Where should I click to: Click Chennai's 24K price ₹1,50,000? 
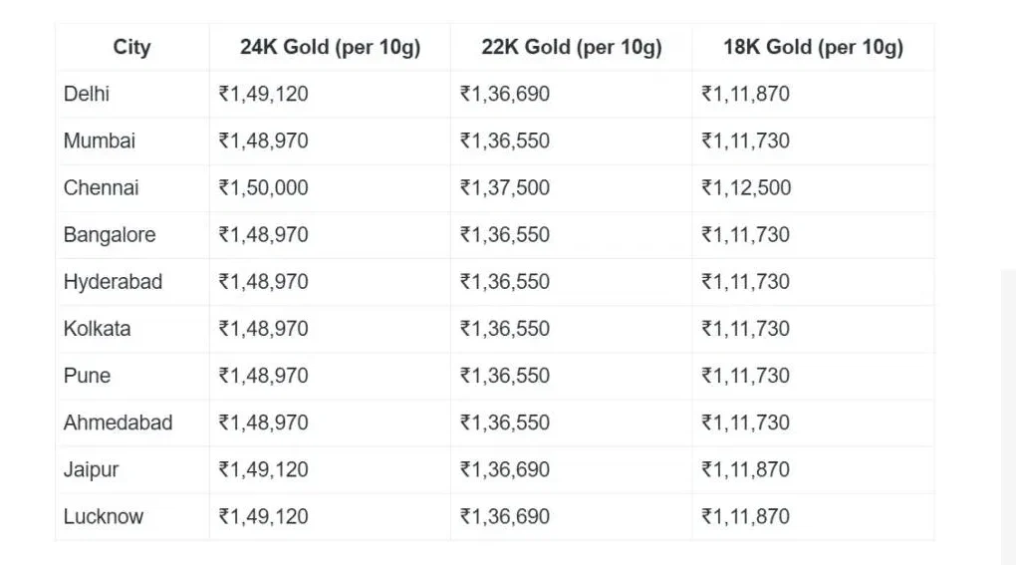point(264,188)
